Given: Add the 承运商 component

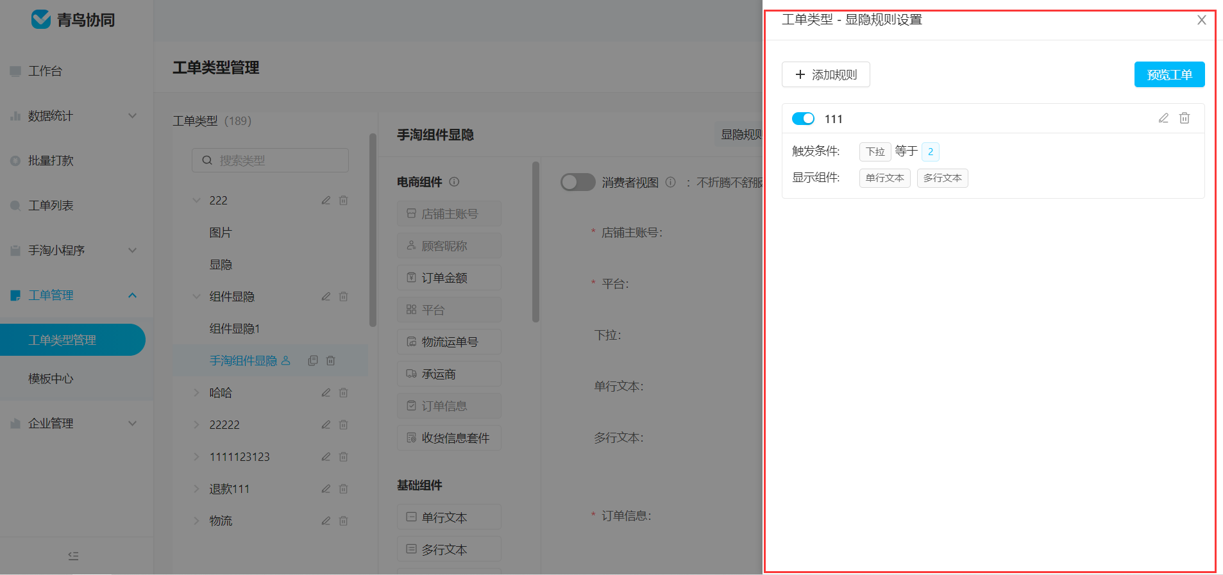Looking at the screenshot, I should click(x=449, y=374).
